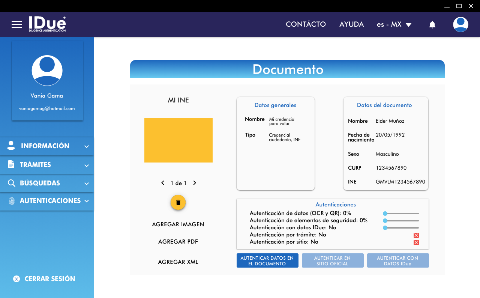Image resolution: width=480 pixels, height=298 pixels.
Task: Go to previous document image arrow
Action: coord(163,183)
